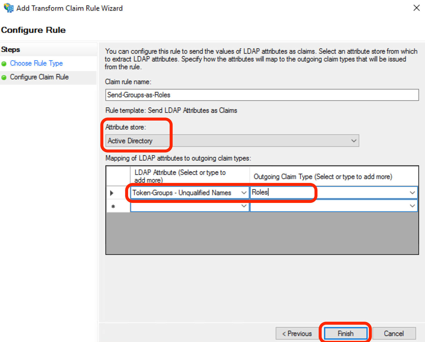This screenshot has width=425, height=342.
Task: Select the Choose Rule Type step
Action: [x=36, y=63]
